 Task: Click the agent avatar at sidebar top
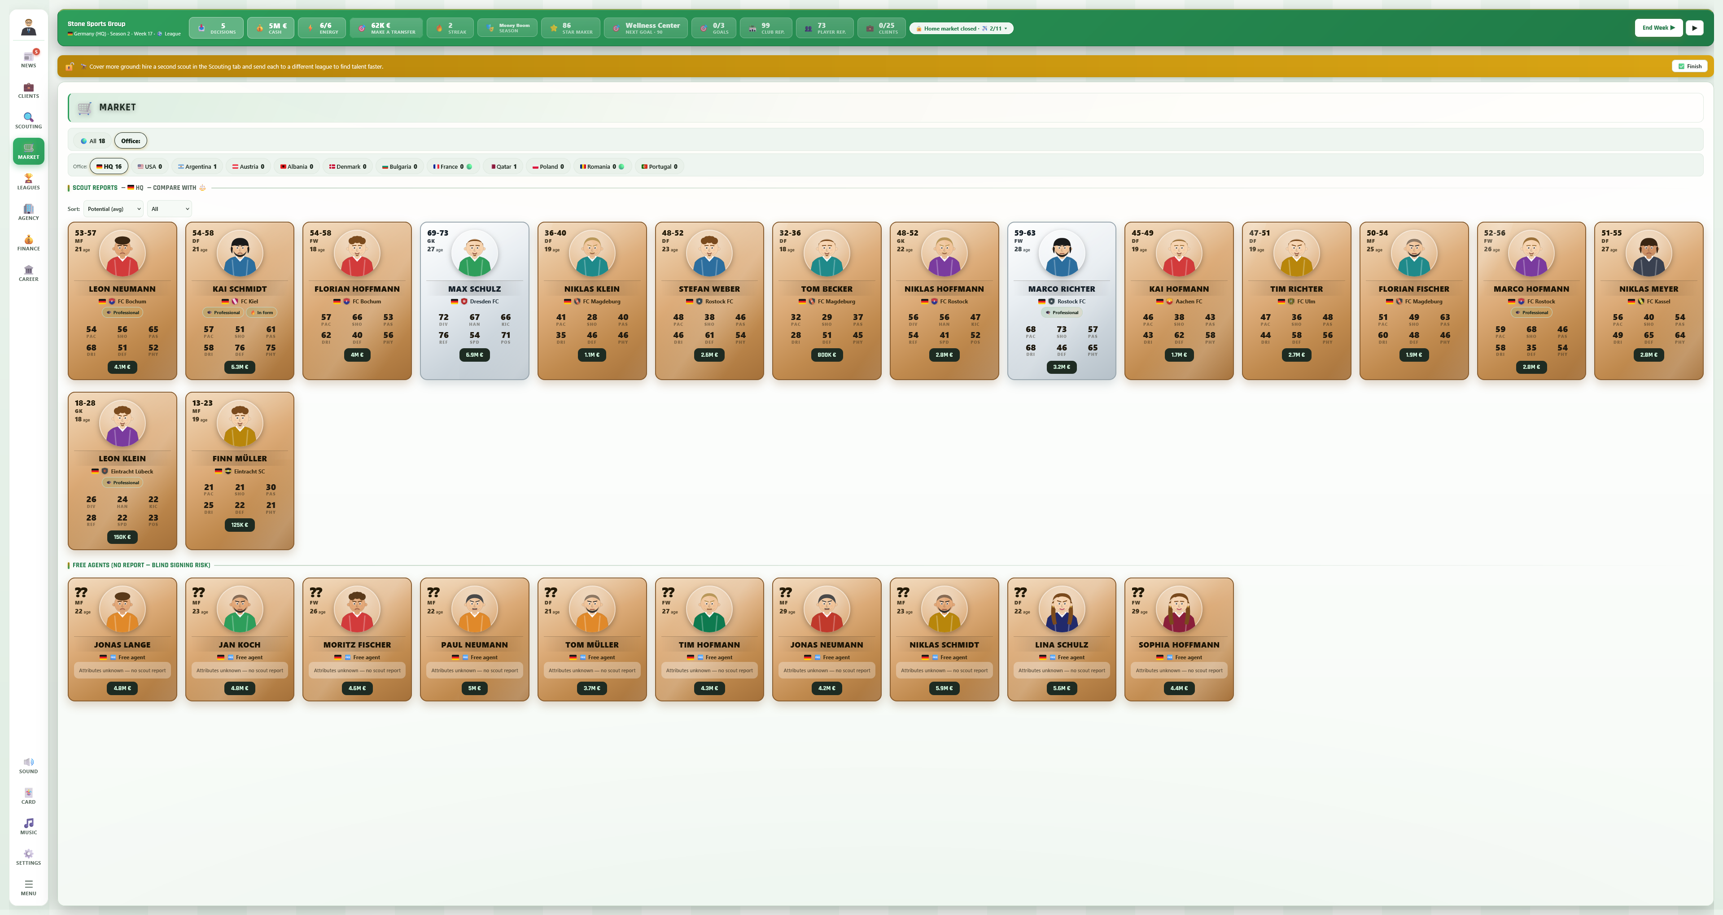[x=28, y=27]
